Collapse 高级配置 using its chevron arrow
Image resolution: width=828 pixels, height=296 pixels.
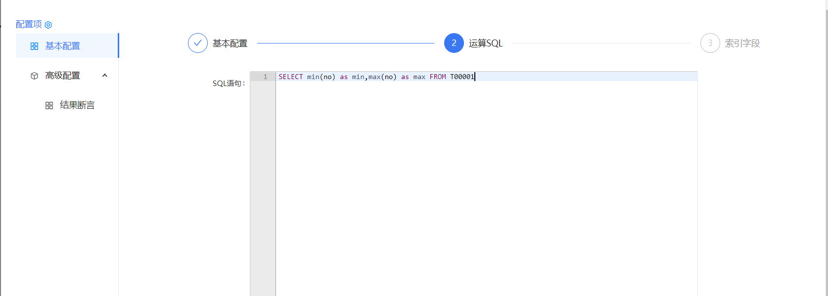click(x=105, y=76)
